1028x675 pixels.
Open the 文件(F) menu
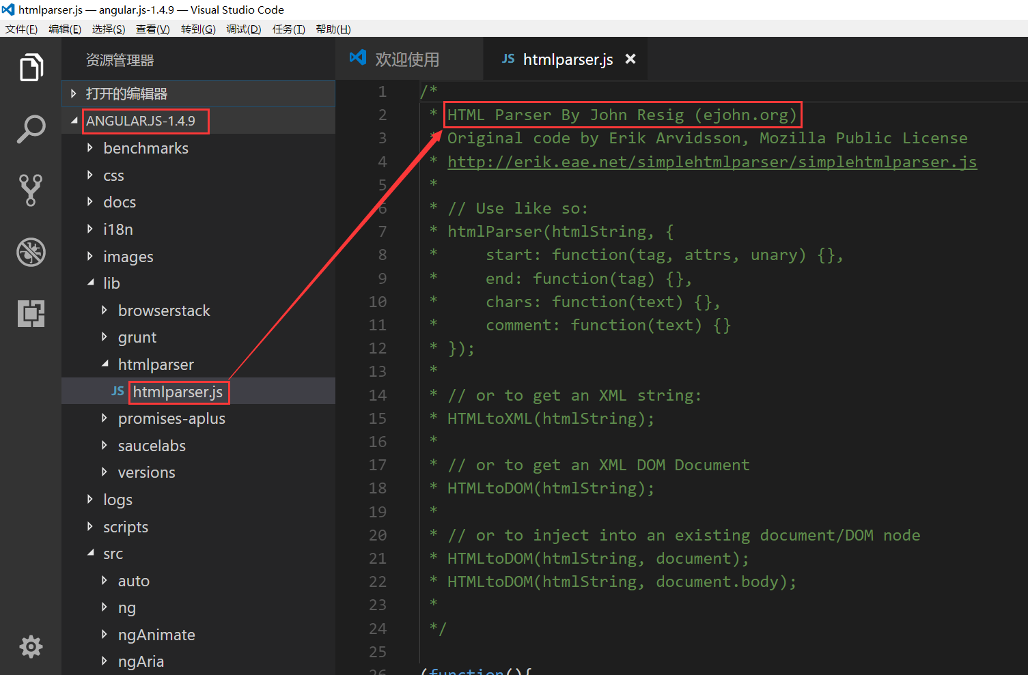pos(21,29)
